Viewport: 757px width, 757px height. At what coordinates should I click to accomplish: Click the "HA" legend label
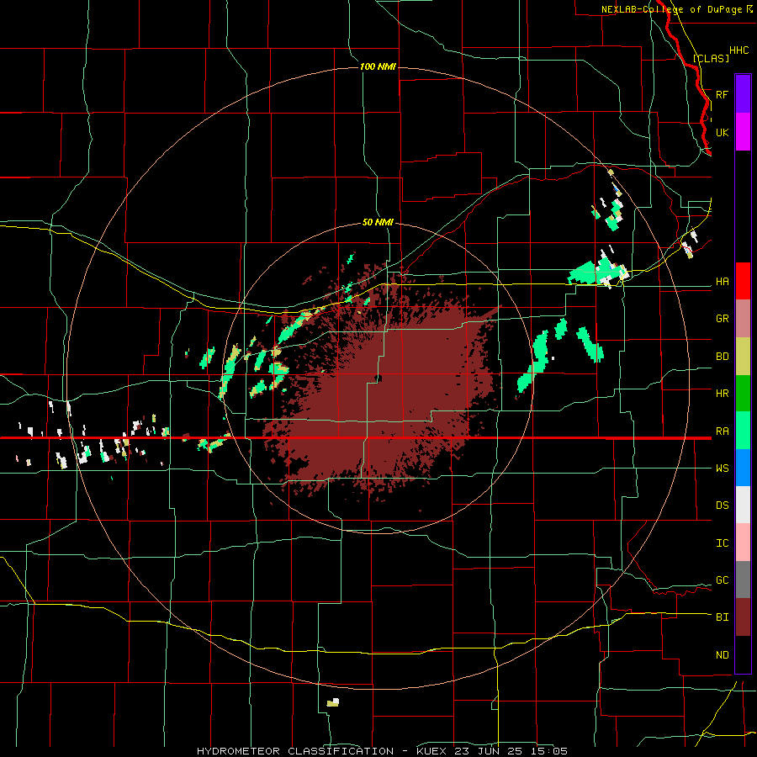[x=722, y=282]
